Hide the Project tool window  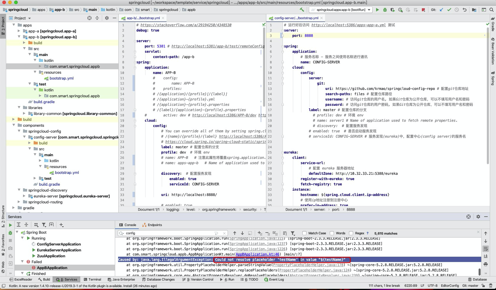click(x=115, y=18)
